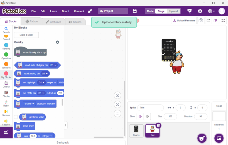This screenshot has width=228, height=145.
Task: Switch to the Blocks tab
Action: coord(11,21)
